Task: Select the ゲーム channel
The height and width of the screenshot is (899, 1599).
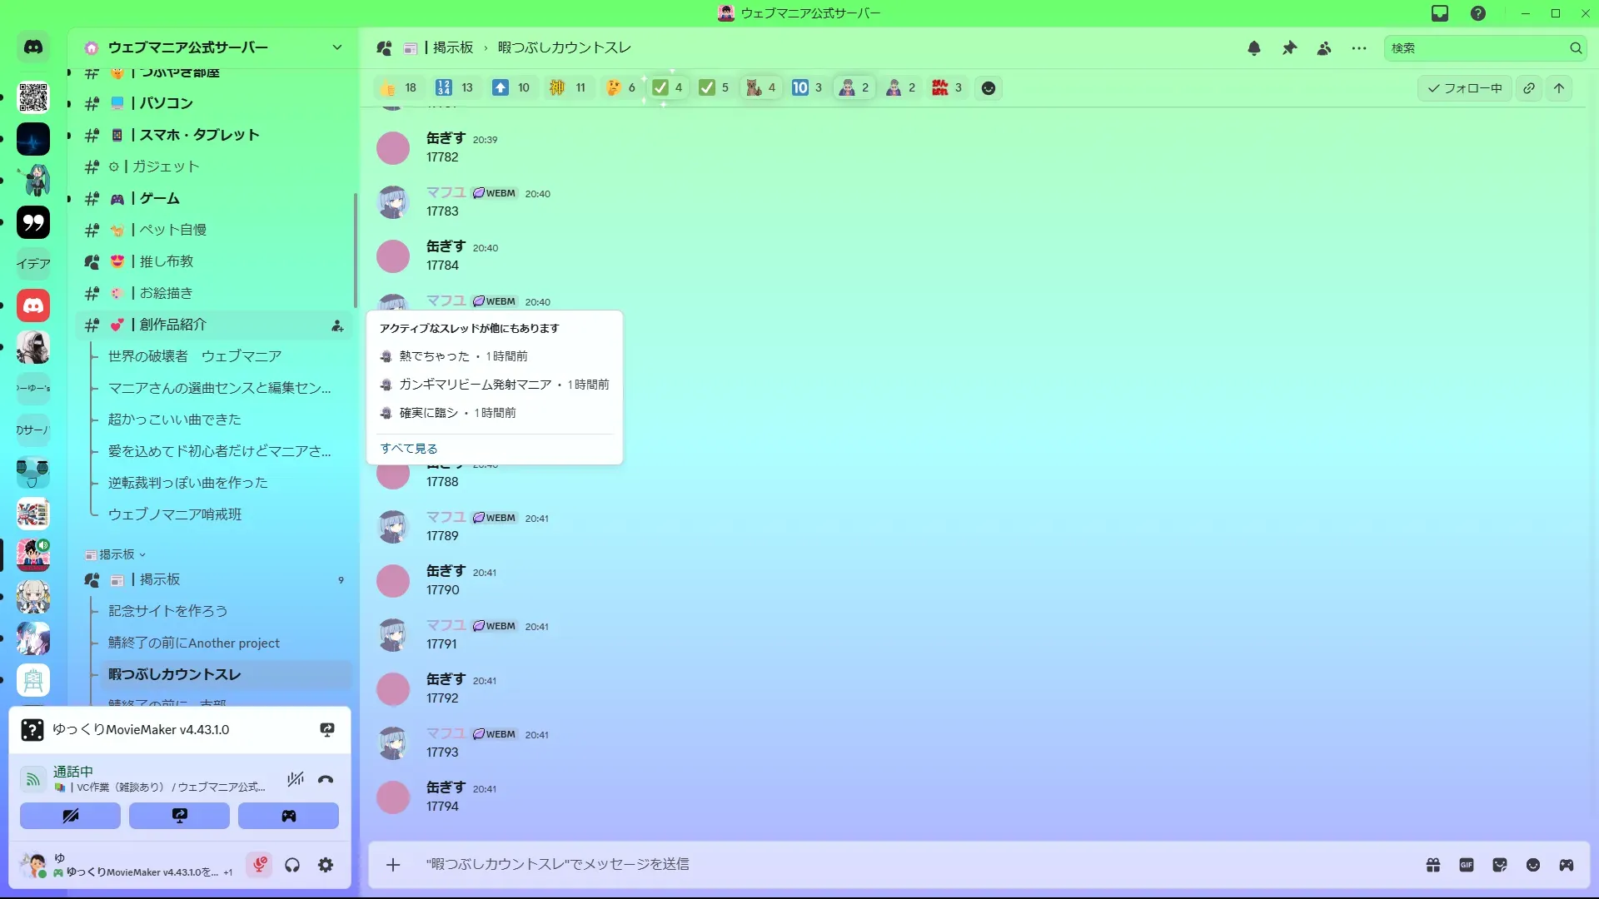Action: tap(159, 198)
